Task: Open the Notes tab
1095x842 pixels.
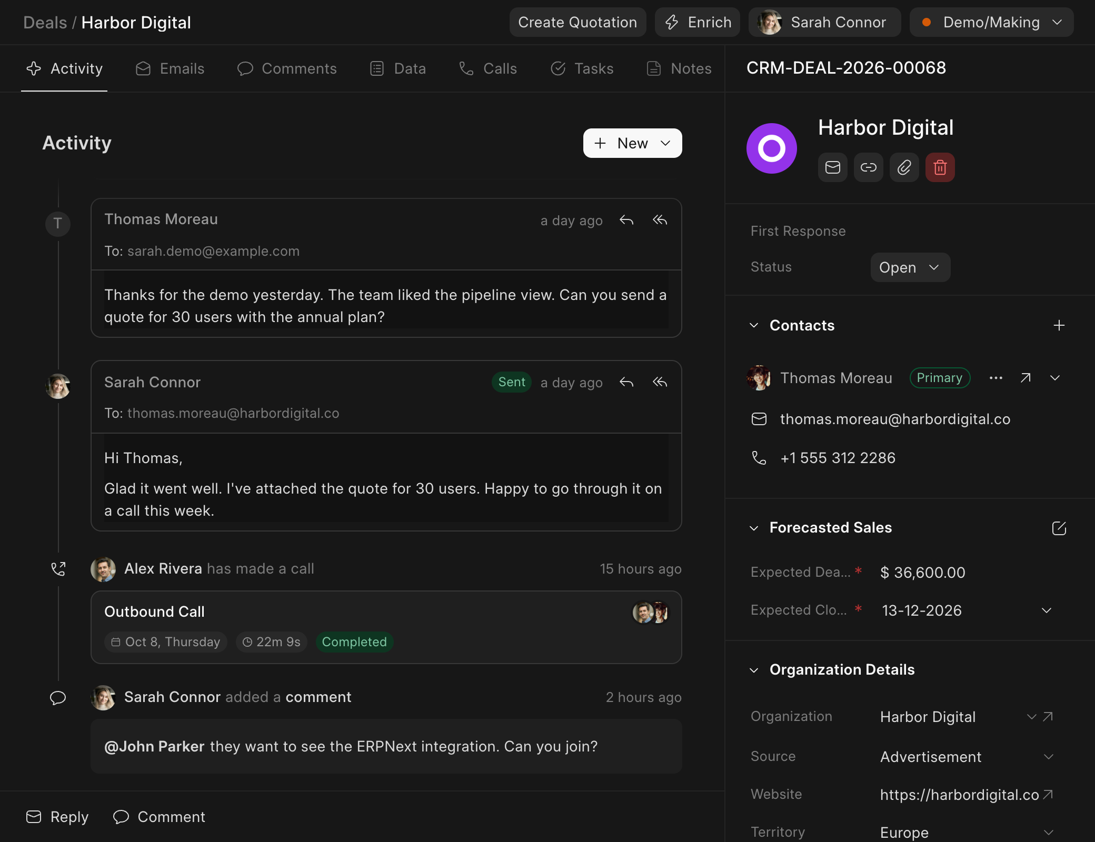Action: (679, 68)
